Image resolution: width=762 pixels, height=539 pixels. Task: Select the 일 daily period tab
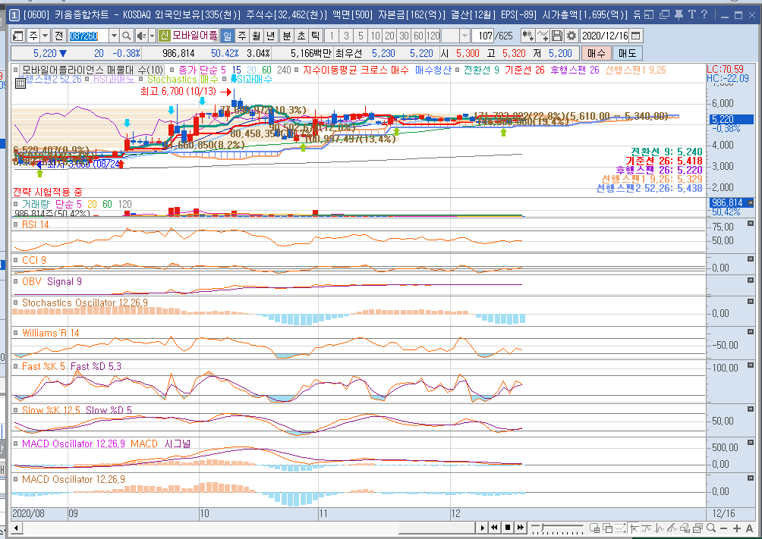coord(227,36)
